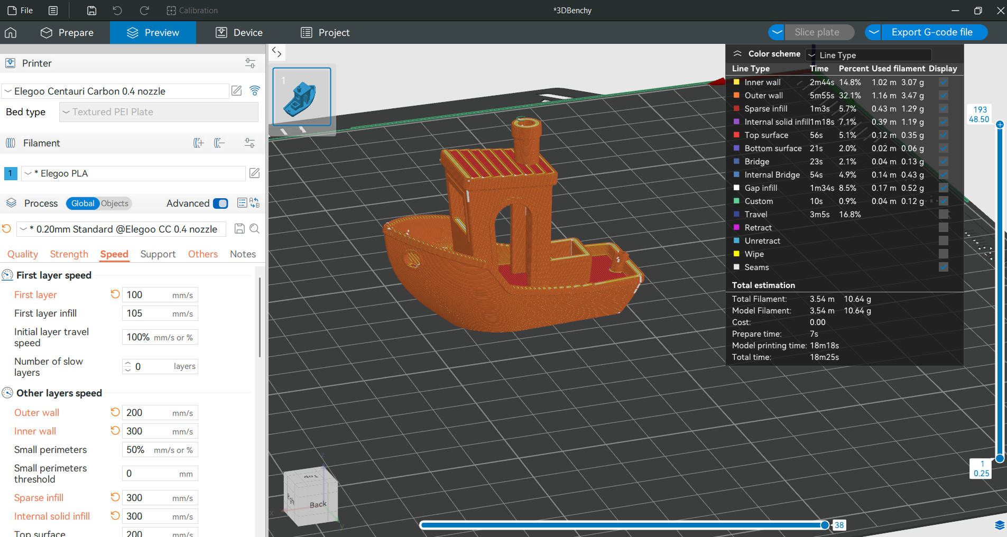Switch to the Prepare tab
Viewport: 1007px width, 537px height.
pyautogui.click(x=67, y=33)
